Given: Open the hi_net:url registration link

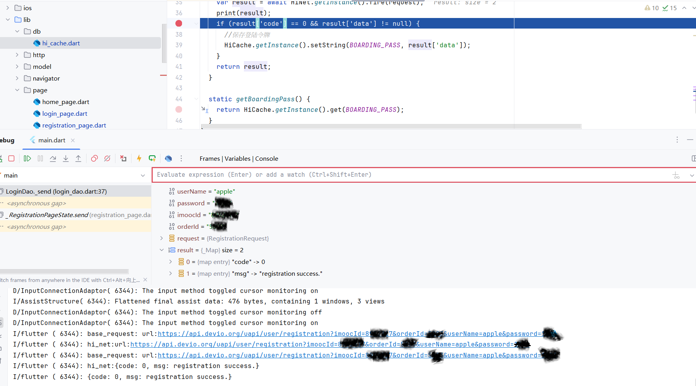Looking at the screenshot, I should click(x=330, y=345).
